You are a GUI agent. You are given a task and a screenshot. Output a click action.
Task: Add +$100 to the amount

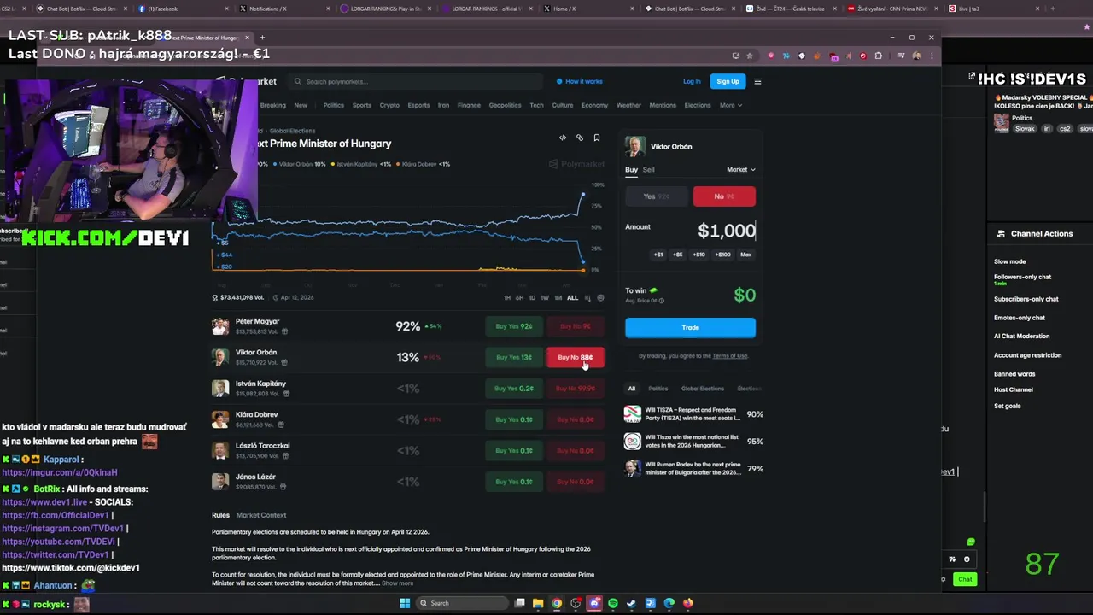(723, 255)
